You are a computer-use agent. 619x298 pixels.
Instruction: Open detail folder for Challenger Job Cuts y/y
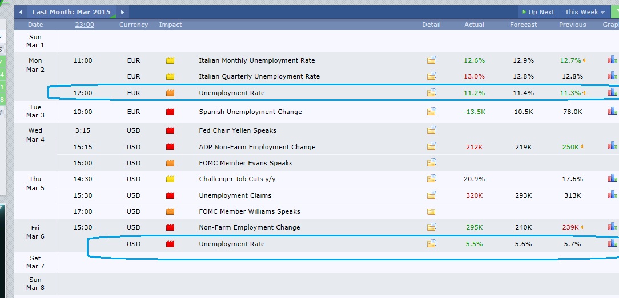tap(431, 179)
